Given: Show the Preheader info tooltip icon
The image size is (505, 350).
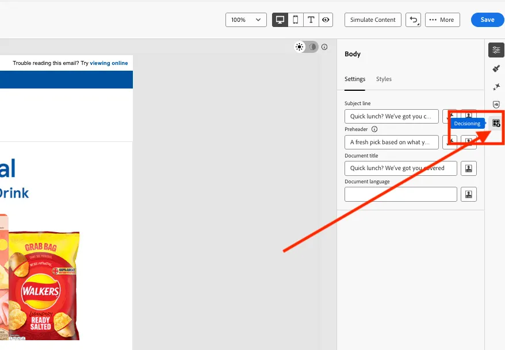Looking at the screenshot, I should (374, 129).
